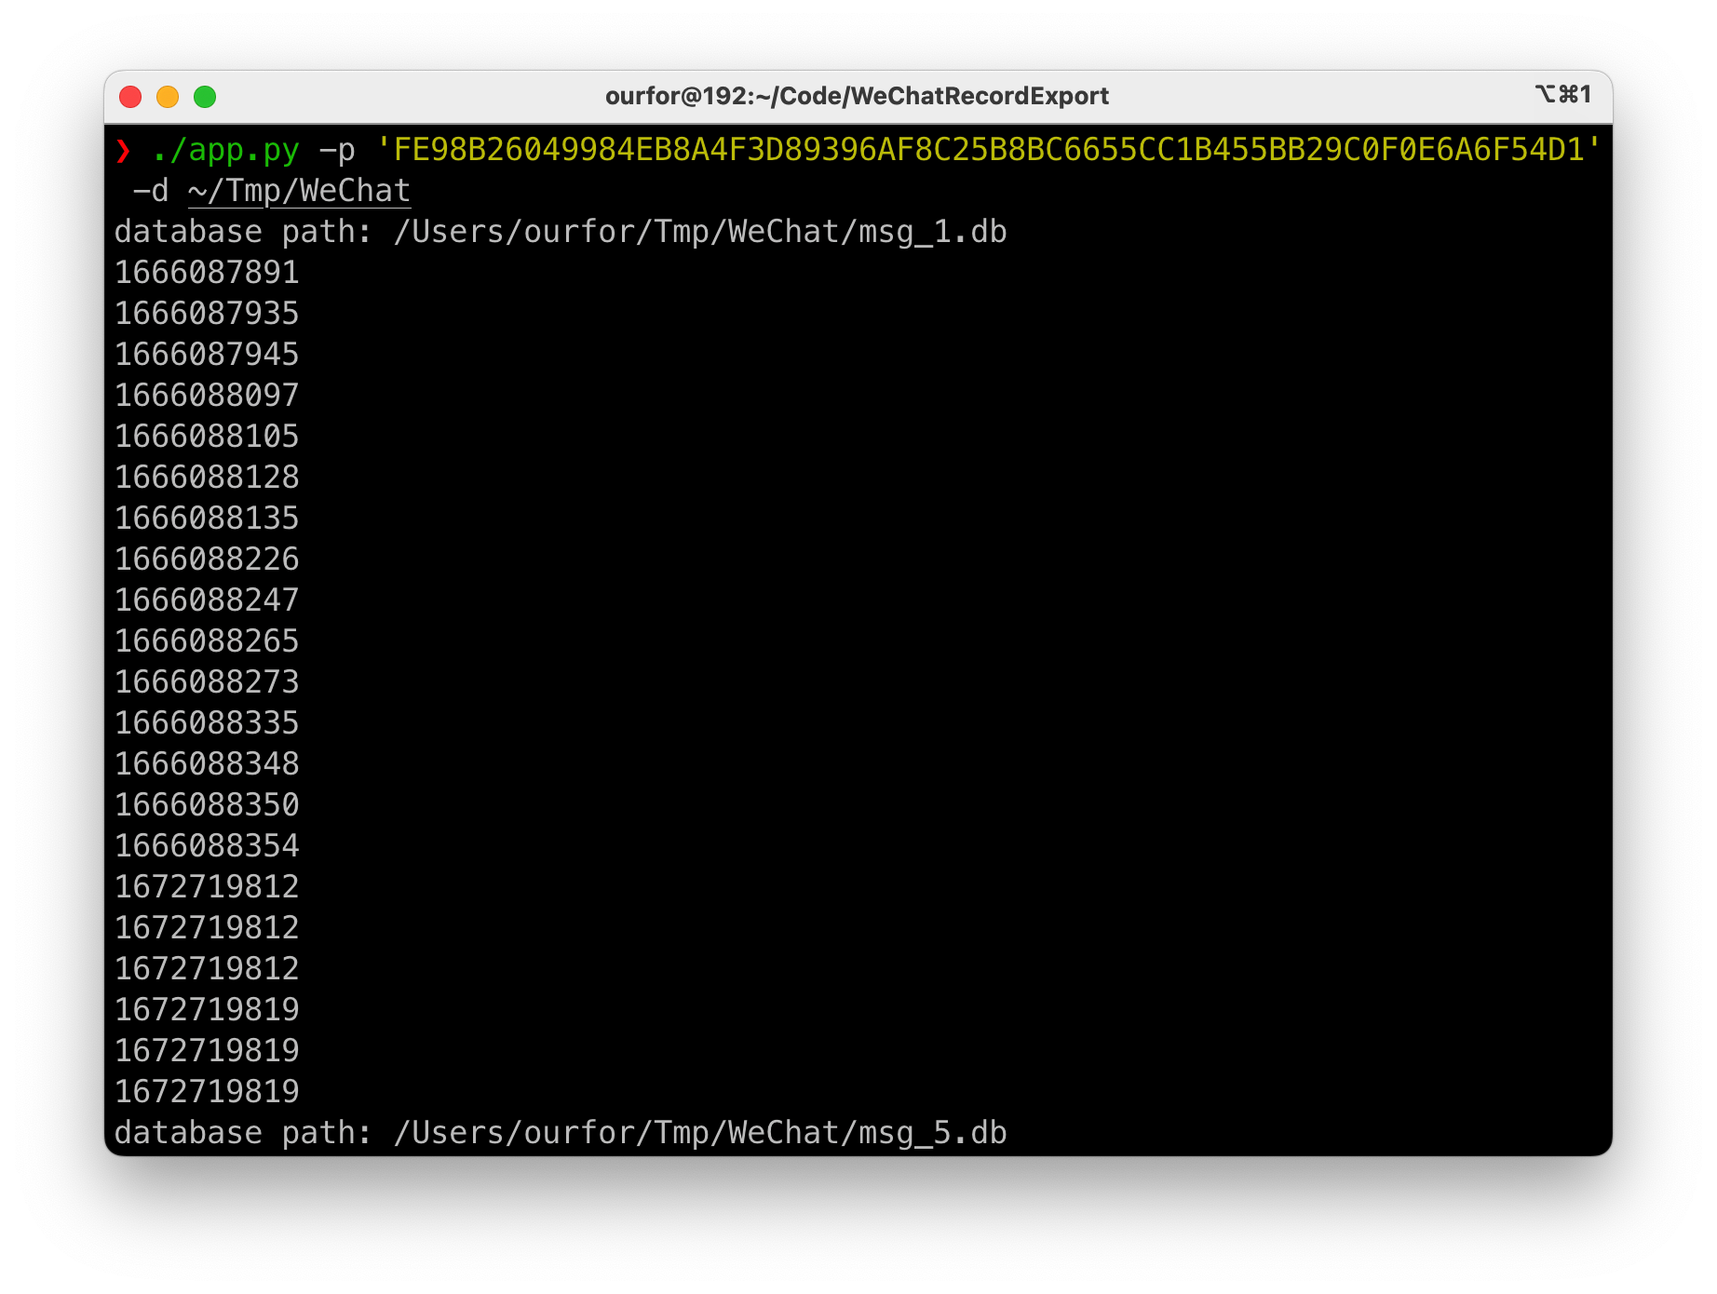Screen dimensions: 1717x1294
Task: Click the -d option flag
Action: [x=151, y=191]
